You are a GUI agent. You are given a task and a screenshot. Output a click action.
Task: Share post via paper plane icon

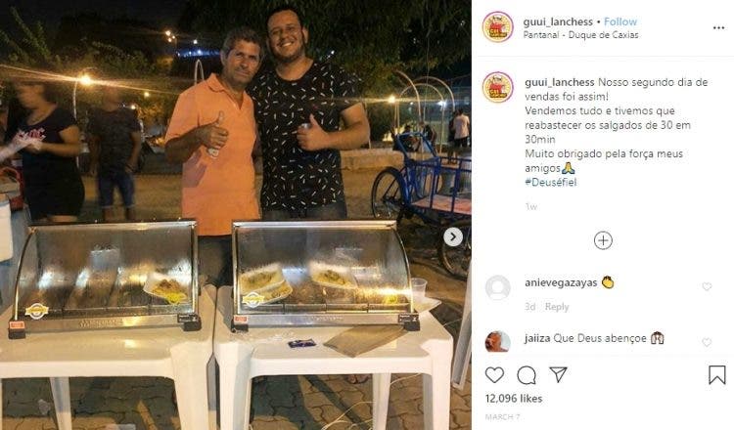(558, 374)
